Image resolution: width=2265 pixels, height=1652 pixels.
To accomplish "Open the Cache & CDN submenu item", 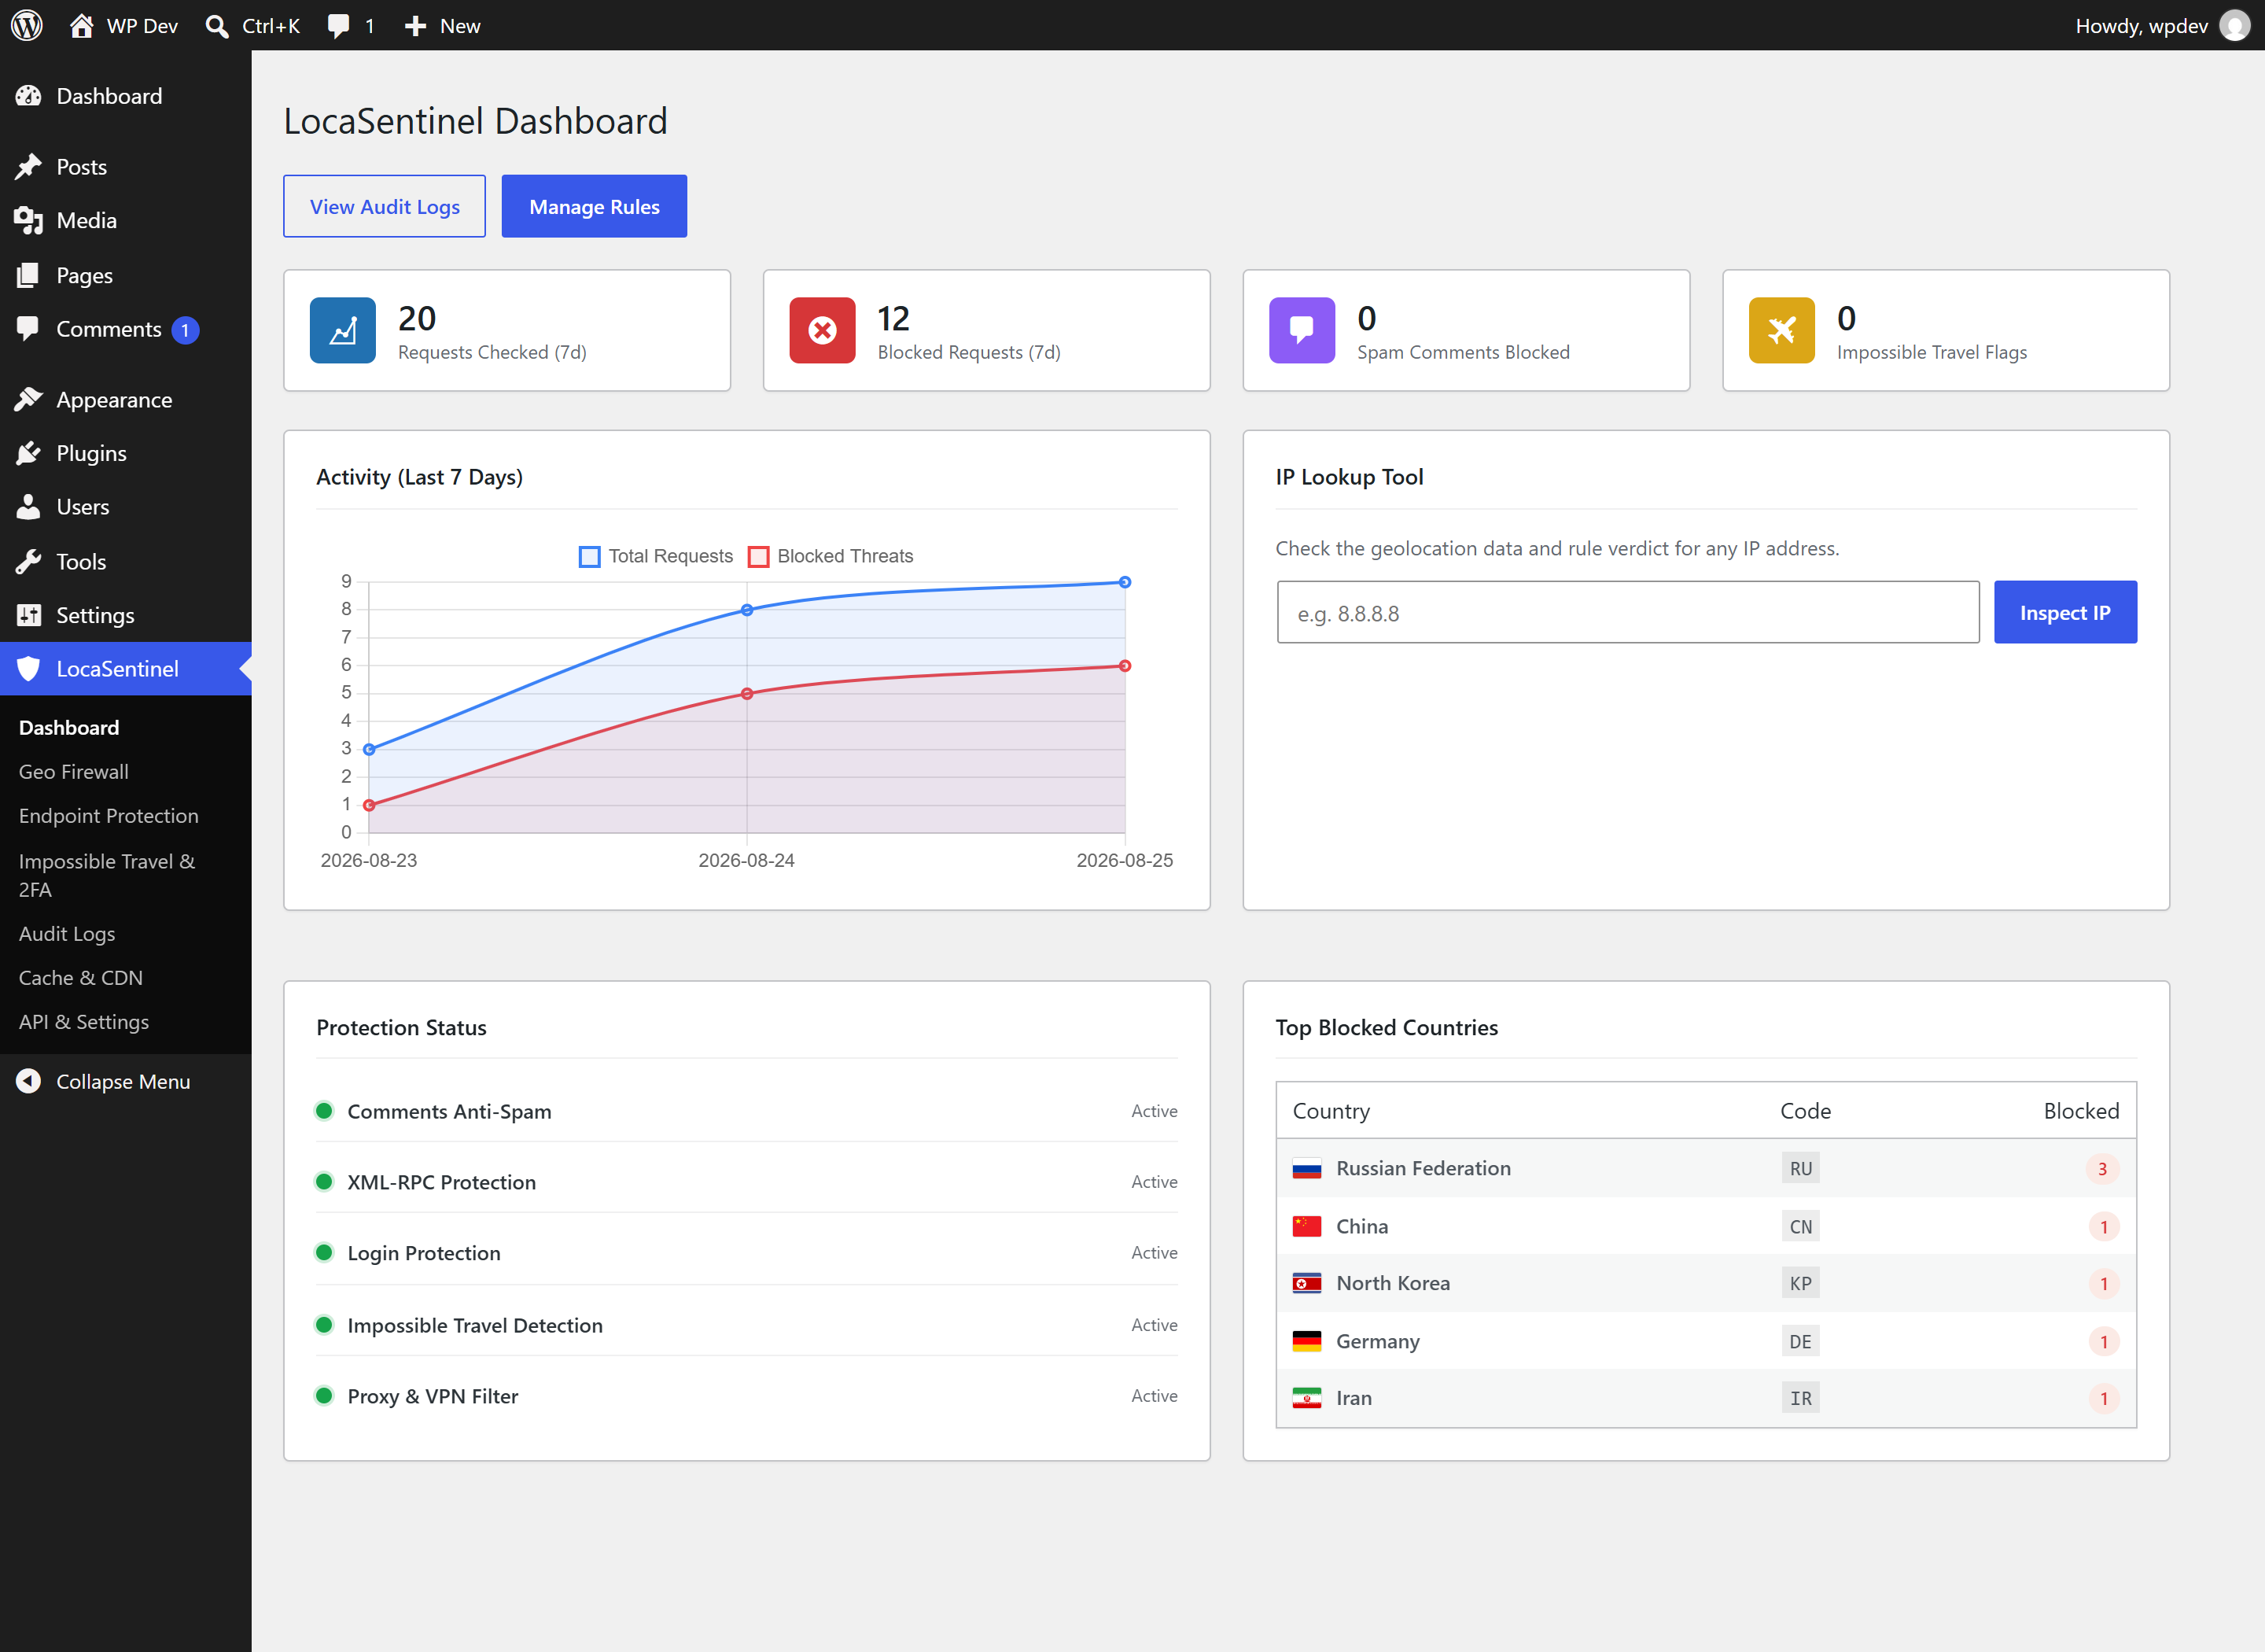I will pos(81,977).
